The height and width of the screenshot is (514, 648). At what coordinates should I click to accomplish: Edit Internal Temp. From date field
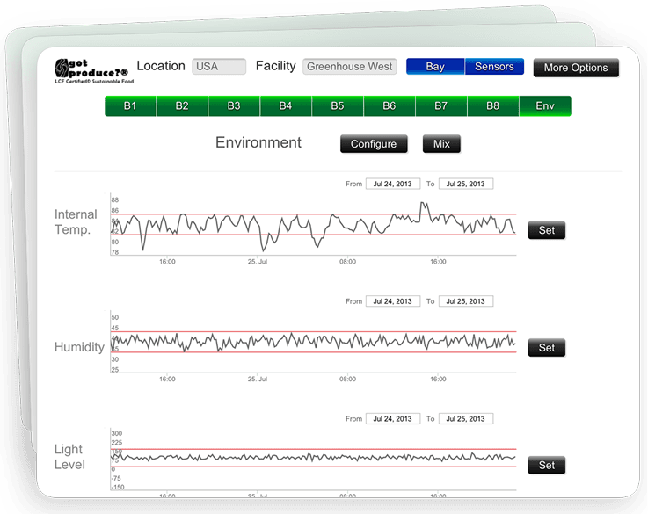[x=393, y=184]
